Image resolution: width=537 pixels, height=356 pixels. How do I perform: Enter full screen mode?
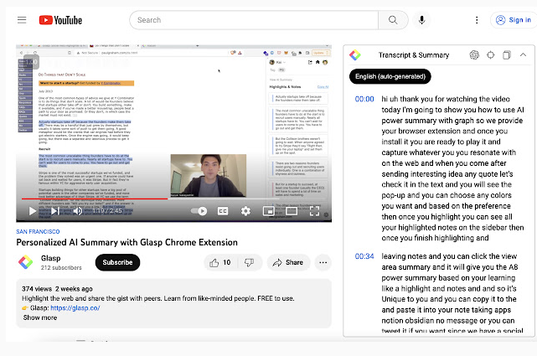314,211
